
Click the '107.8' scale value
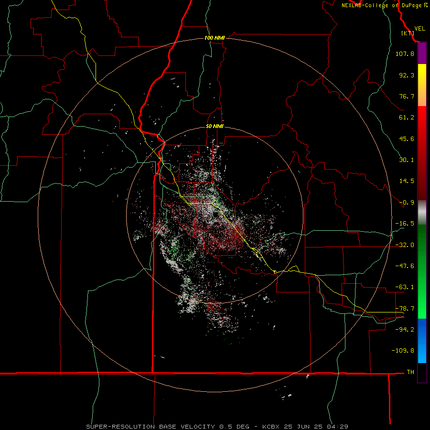[405, 54]
